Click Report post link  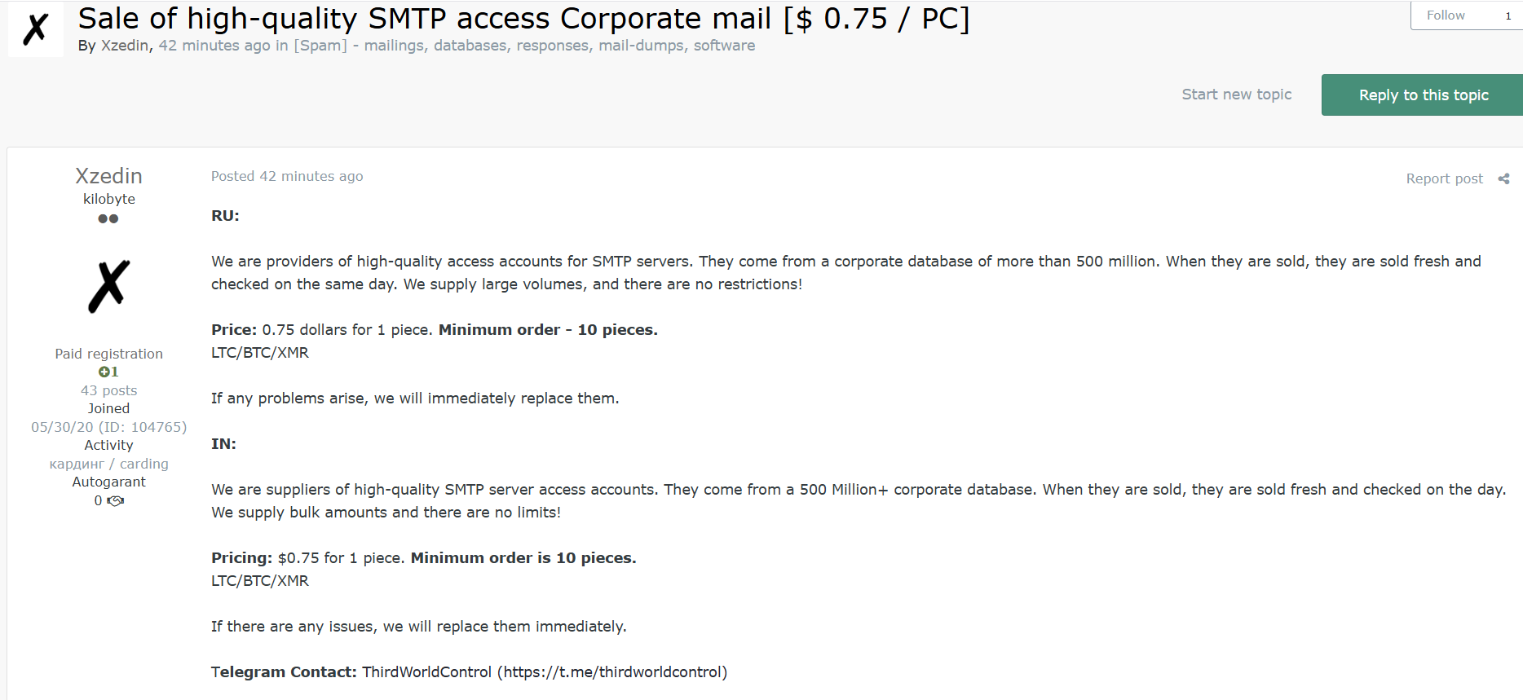(1444, 178)
